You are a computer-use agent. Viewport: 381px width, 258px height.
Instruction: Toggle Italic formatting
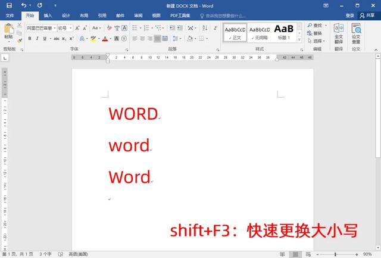pos(37,39)
